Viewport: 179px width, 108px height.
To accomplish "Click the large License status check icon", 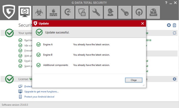I will (x=9, y=79).
